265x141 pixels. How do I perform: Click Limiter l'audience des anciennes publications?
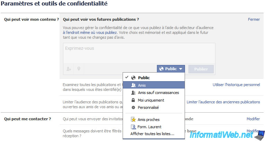pos(223,102)
